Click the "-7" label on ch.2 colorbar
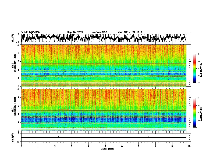 (x=198, y=127)
